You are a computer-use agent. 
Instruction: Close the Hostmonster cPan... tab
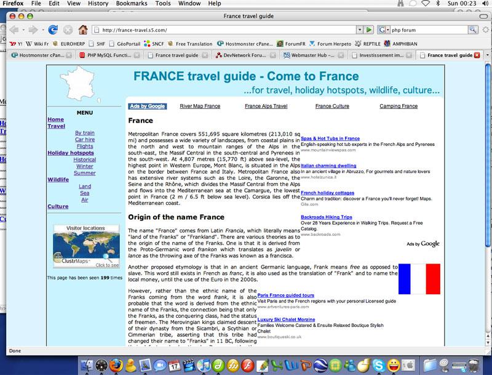(x=68, y=55)
